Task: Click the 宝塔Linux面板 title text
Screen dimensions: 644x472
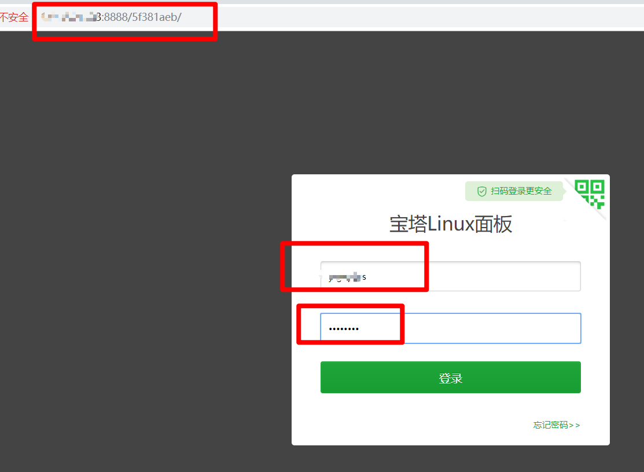Action: 451,225
